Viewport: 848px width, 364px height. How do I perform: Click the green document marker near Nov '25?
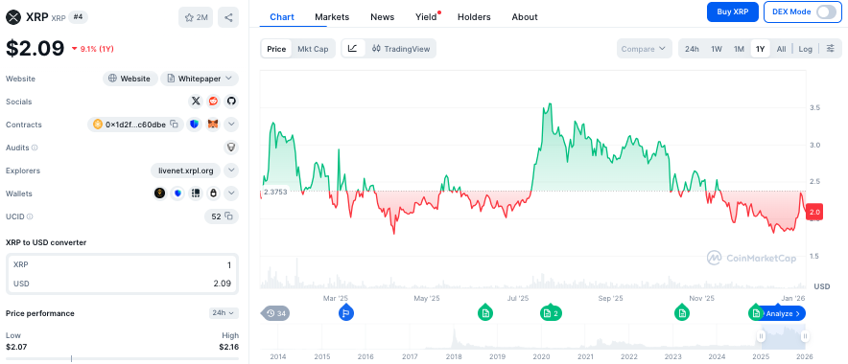click(682, 312)
